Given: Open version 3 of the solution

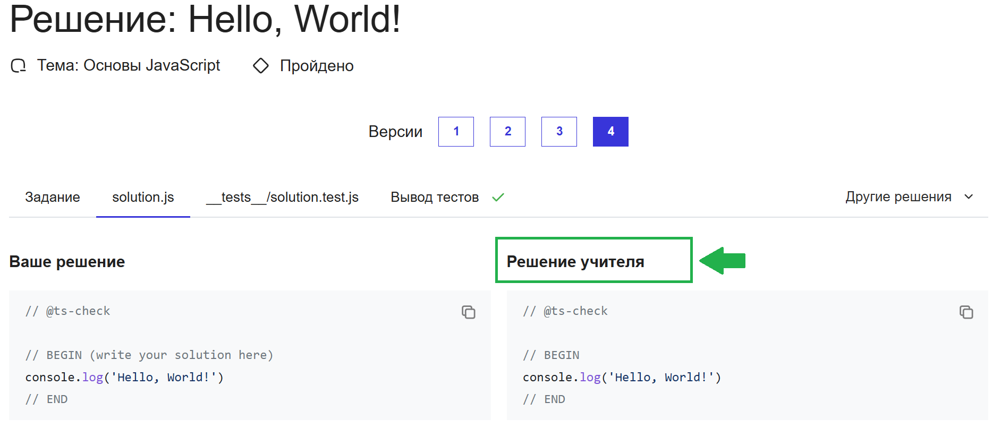Looking at the screenshot, I should (x=559, y=132).
